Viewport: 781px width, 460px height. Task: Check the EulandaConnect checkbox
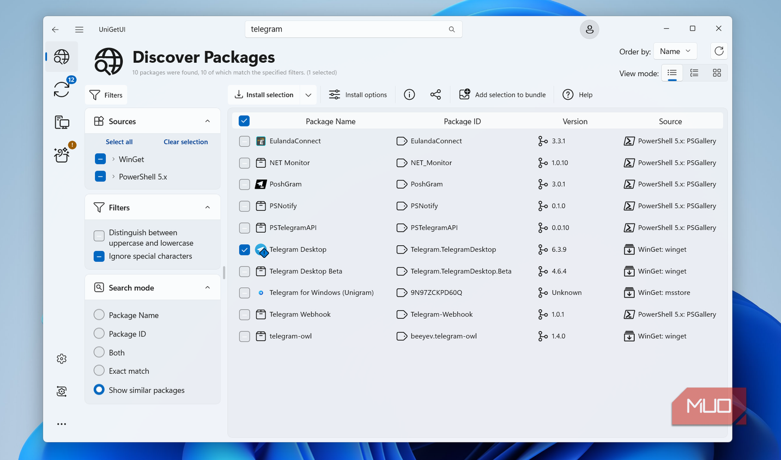pos(245,141)
